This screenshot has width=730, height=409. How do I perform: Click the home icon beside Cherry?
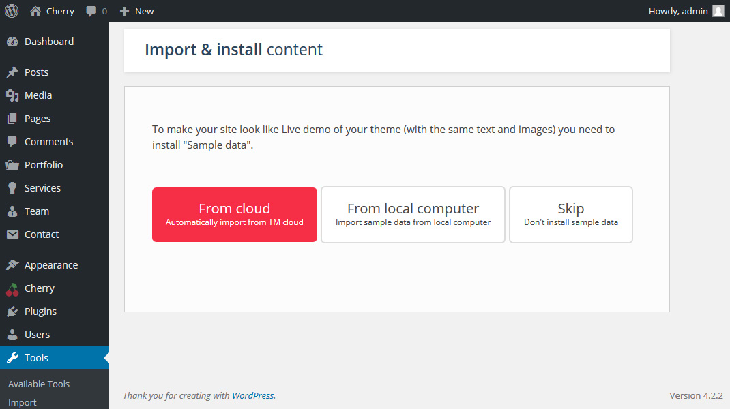pos(35,11)
